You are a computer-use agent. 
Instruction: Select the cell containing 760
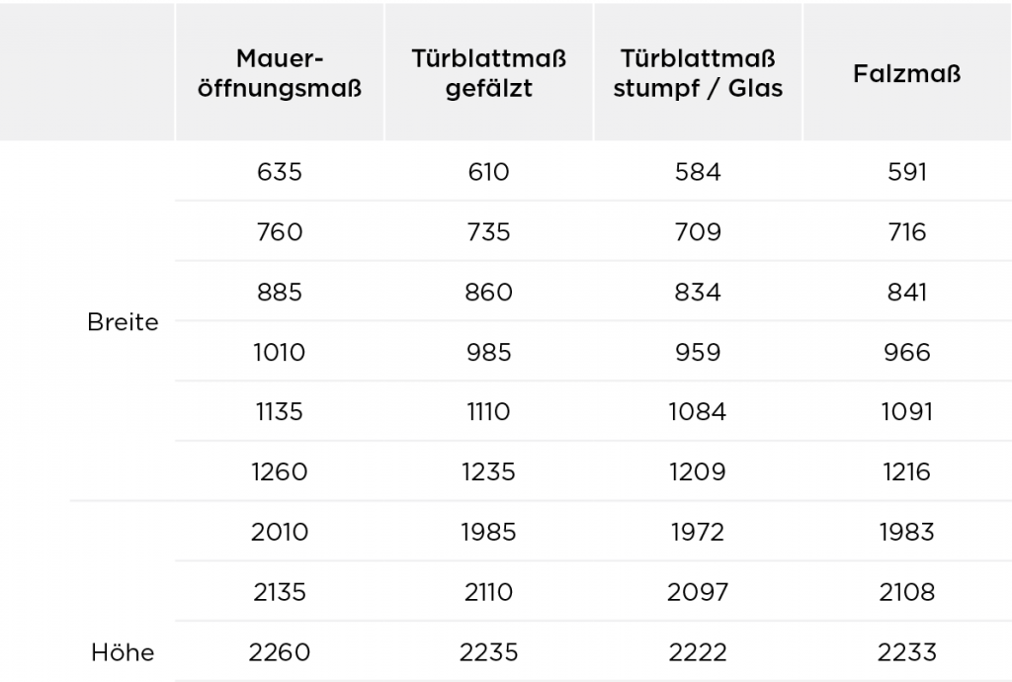[x=280, y=231]
